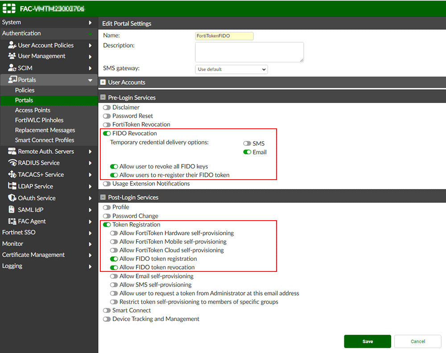Open the SMS gateway dropdown
The width and height of the screenshot is (446, 353).
(231, 70)
